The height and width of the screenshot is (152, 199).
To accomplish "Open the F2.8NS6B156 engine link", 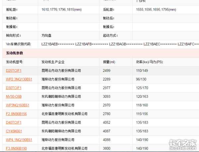I will click(x=16, y=114).
